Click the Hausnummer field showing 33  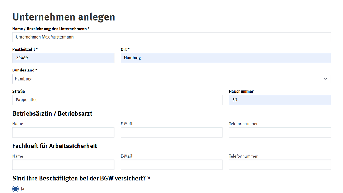280,100
